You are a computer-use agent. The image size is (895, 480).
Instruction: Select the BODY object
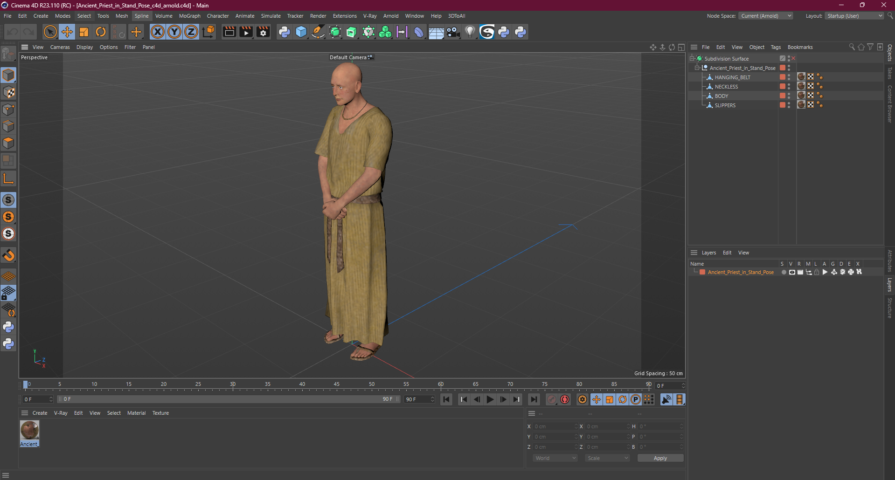722,96
